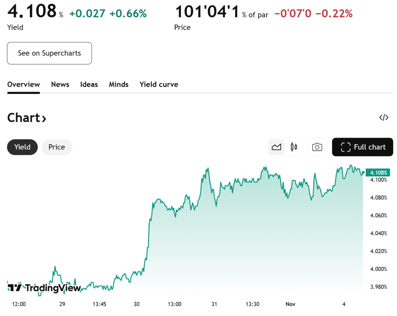Viewport: 397px width, 316px height.
Task: Click the Full chart expand icon
Action: point(345,147)
